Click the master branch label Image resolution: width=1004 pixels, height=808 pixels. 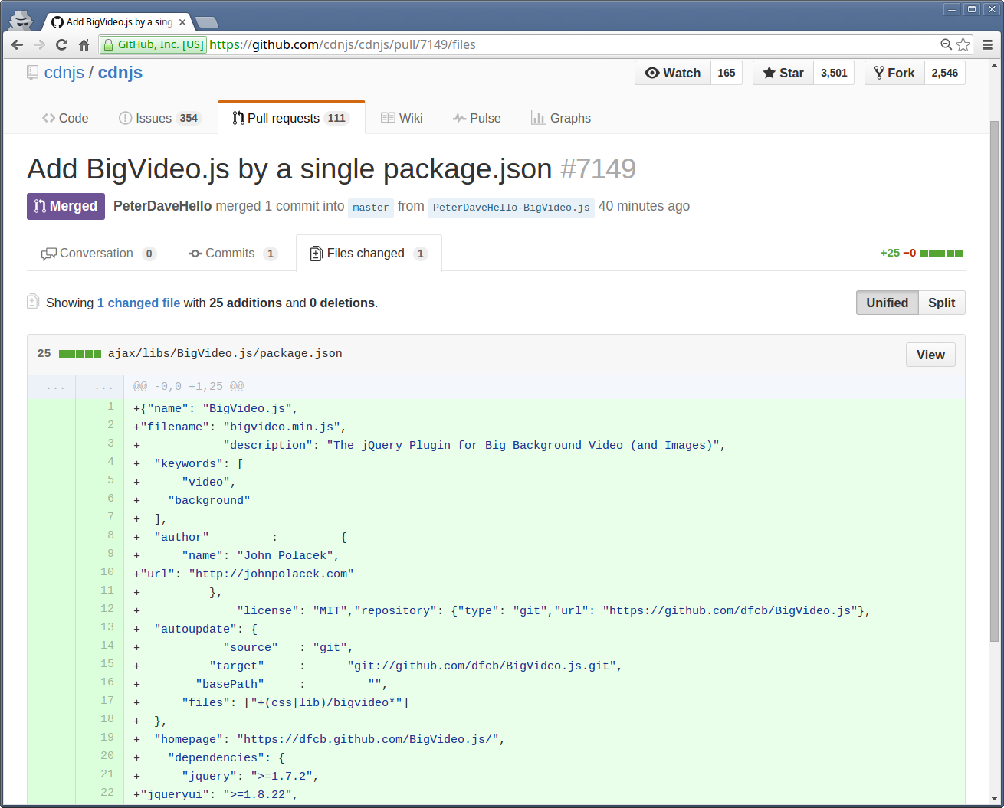point(371,208)
